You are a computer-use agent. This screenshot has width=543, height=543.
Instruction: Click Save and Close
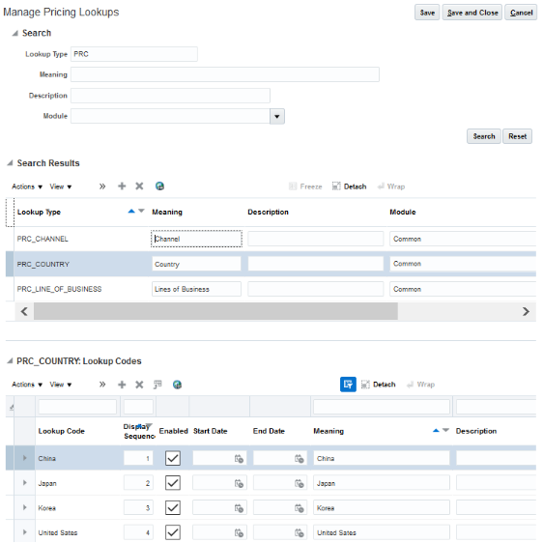[x=472, y=13]
